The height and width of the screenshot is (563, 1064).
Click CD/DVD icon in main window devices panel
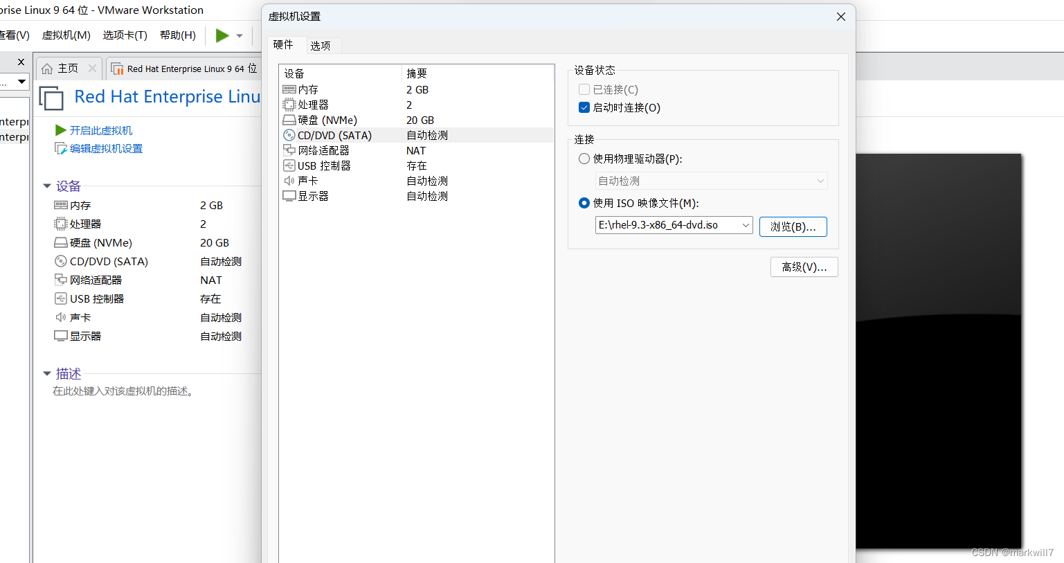pyautogui.click(x=61, y=261)
